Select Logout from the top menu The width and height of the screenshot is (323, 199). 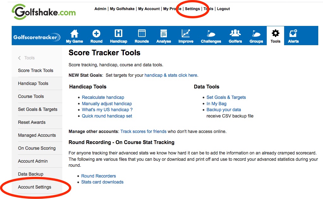tap(223, 9)
